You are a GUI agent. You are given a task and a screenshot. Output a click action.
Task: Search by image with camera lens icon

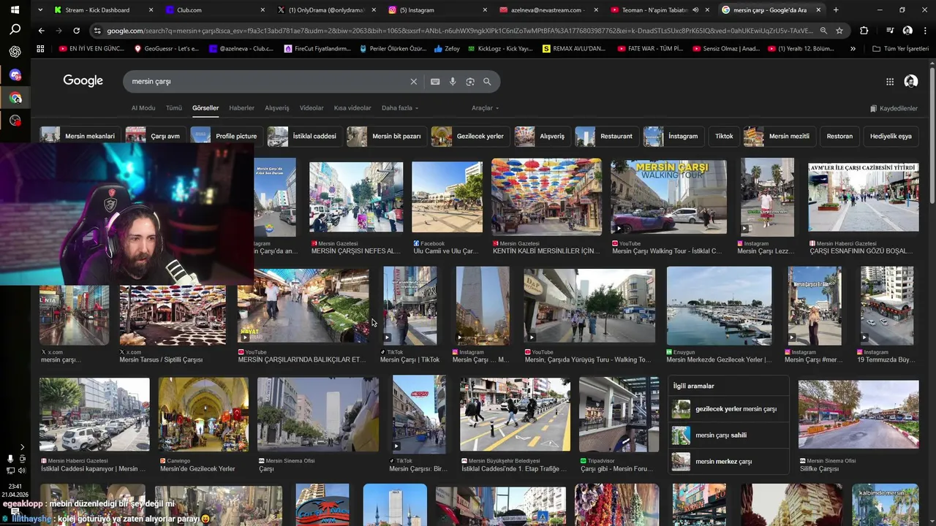click(470, 82)
